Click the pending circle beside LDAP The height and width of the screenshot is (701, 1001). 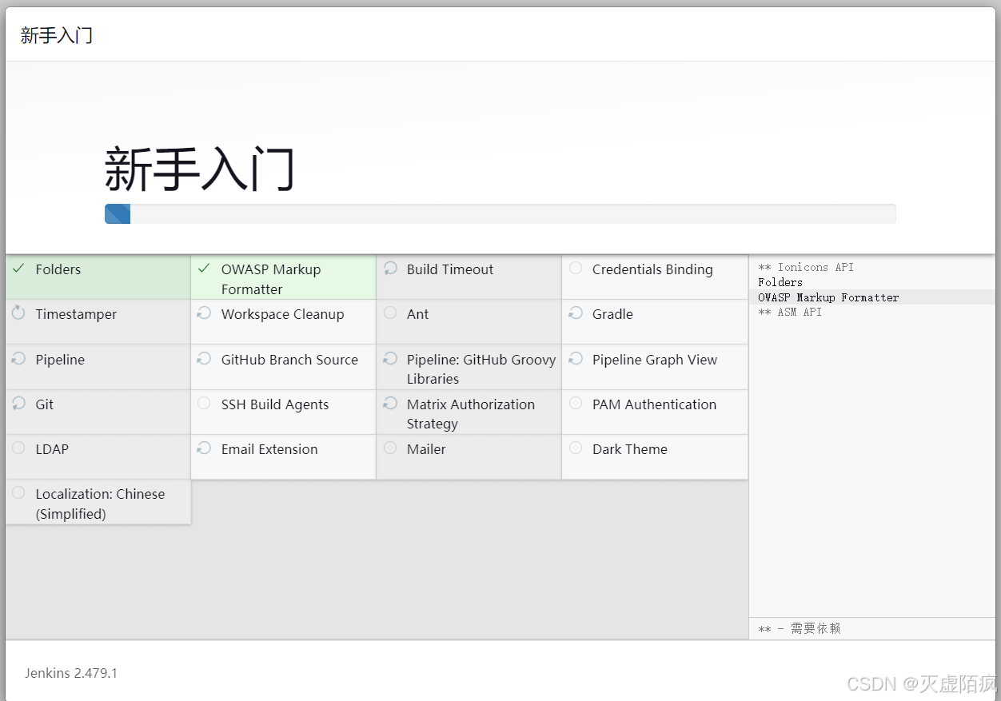pyautogui.click(x=18, y=448)
